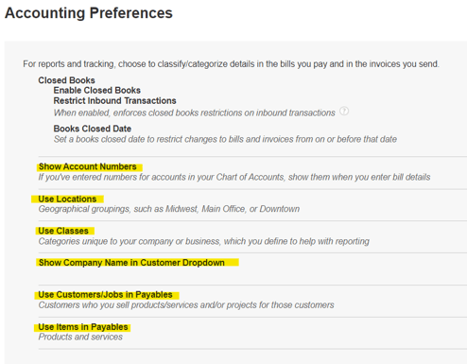Image resolution: width=467 pixels, height=364 pixels.
Task: Click the 'Geographical groupings' description text
Action: [169, 209]
